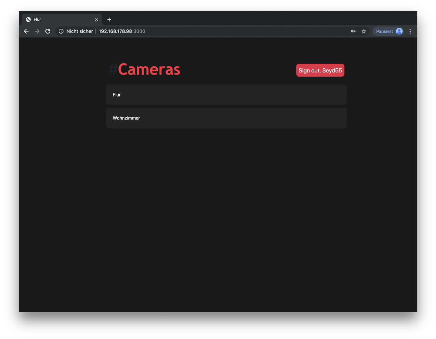The image size is (436, 339).
Task: Open the Chrome three-dot menu
Action: click(410, 31)
